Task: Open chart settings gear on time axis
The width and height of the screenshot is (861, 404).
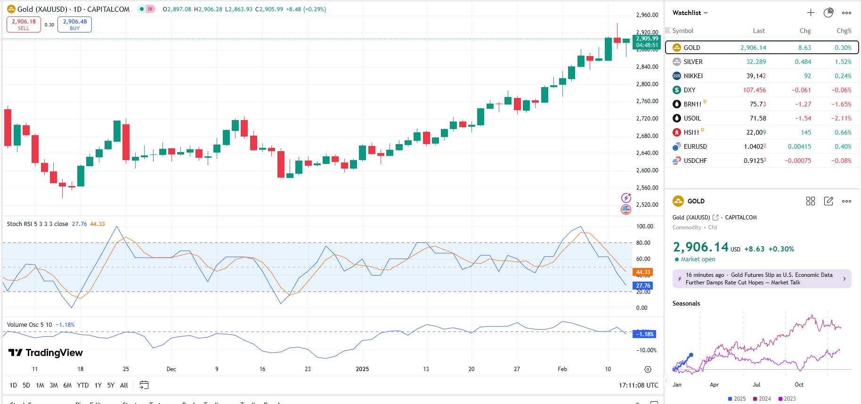Action: click(x=648, y=369)
